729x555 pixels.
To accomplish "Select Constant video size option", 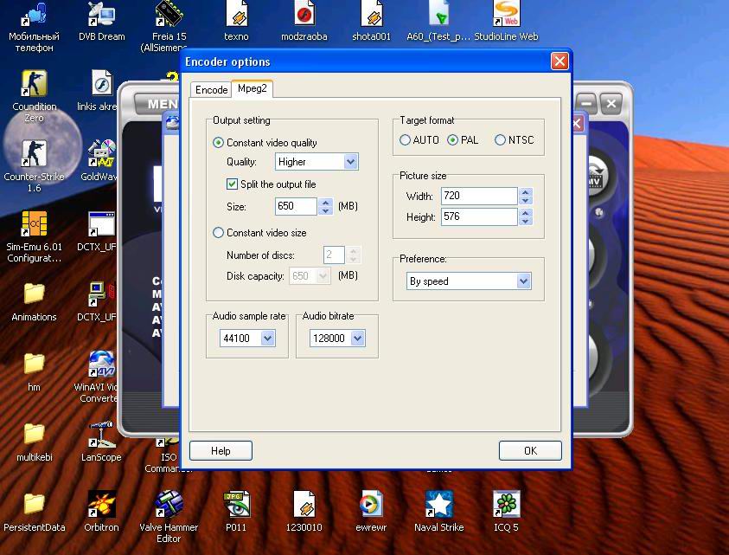I will coord(219,233).
